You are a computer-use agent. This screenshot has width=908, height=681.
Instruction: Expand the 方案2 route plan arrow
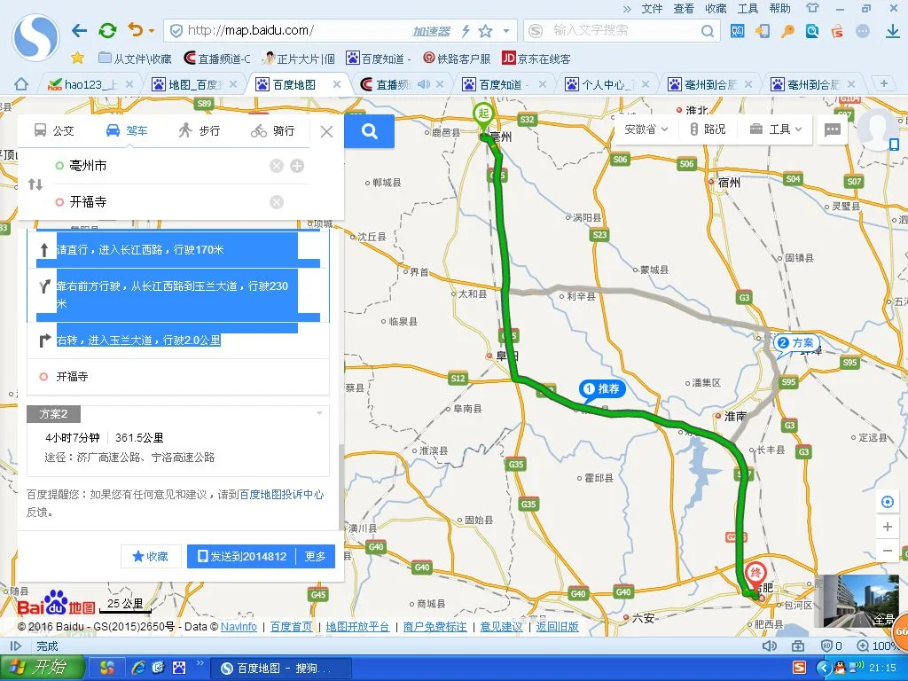coord(319,414)
